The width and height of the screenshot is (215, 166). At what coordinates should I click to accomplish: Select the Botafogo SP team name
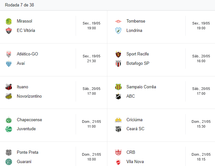click(x=138, y=63)
